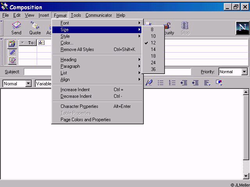Select the highlighted Size menu item
This screenshot has height=187, width=250.
(x=97, y=30)
